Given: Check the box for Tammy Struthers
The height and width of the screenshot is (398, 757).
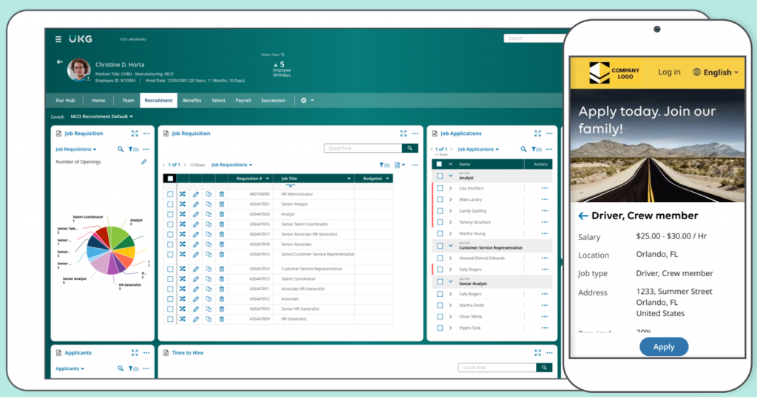Looking at the screenshot, I should (x=440, y=222).
